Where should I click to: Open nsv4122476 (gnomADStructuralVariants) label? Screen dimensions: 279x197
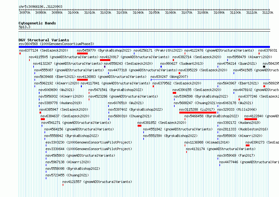pos(219,50)
